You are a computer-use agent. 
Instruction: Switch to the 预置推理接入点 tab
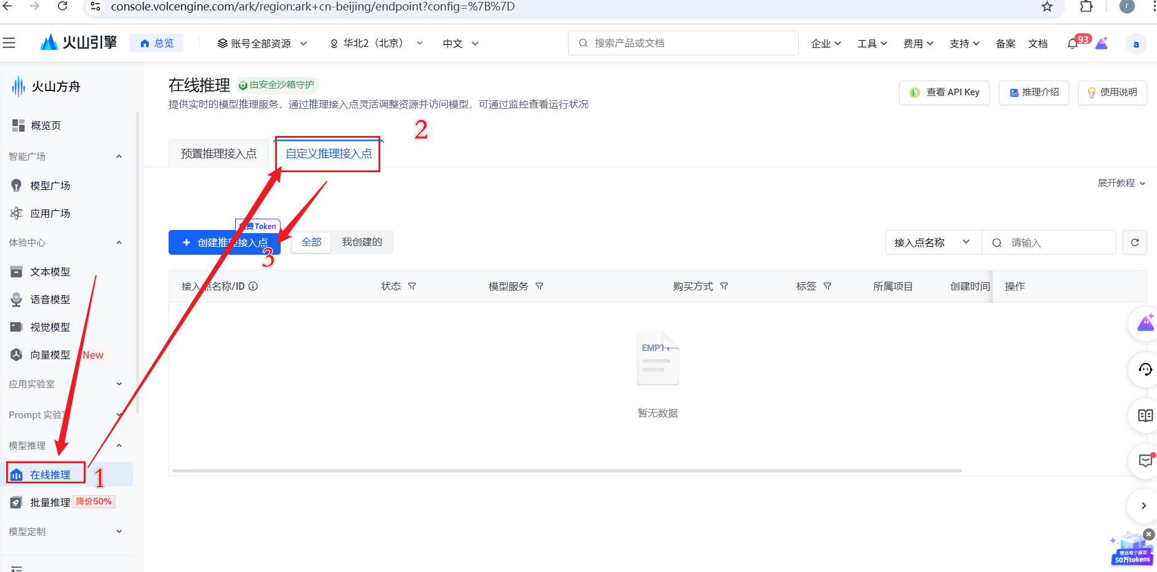pos(218,154)
